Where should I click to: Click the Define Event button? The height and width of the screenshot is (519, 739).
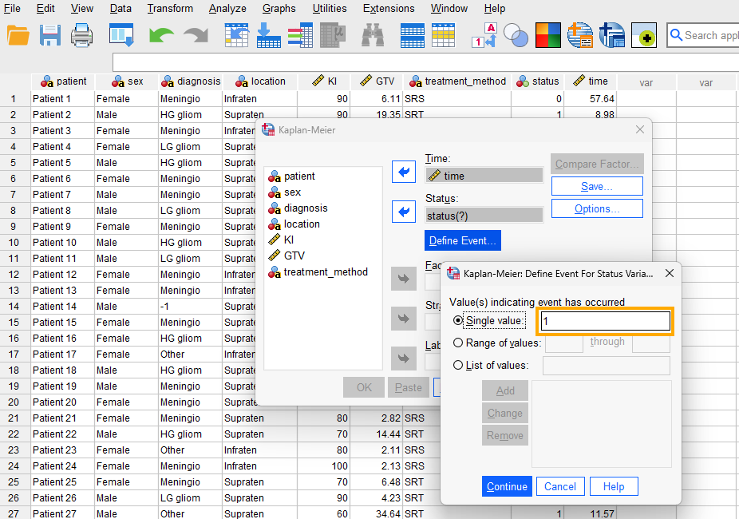click(463, 240)
